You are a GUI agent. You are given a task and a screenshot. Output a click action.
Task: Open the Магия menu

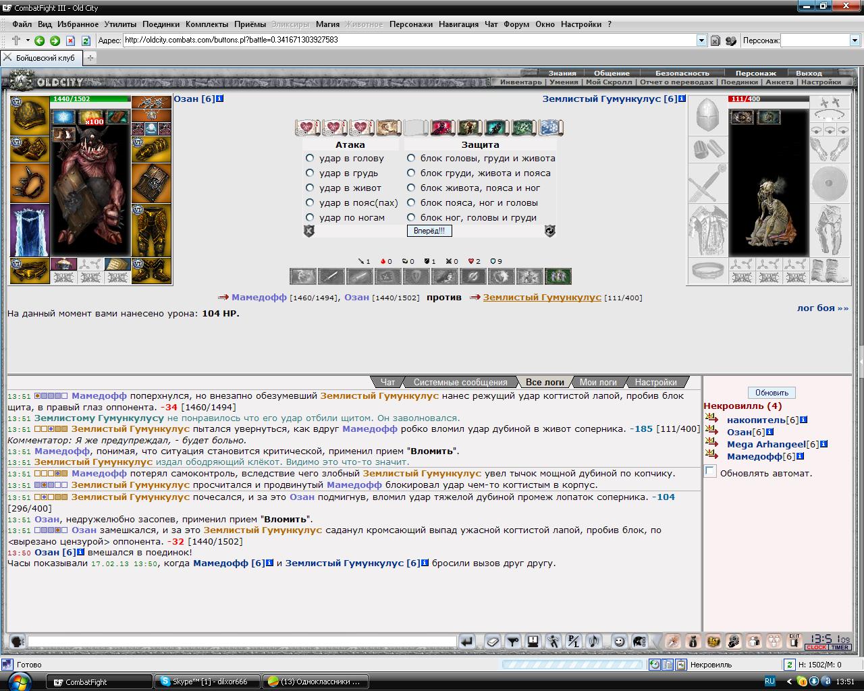[x=327, y=24]
